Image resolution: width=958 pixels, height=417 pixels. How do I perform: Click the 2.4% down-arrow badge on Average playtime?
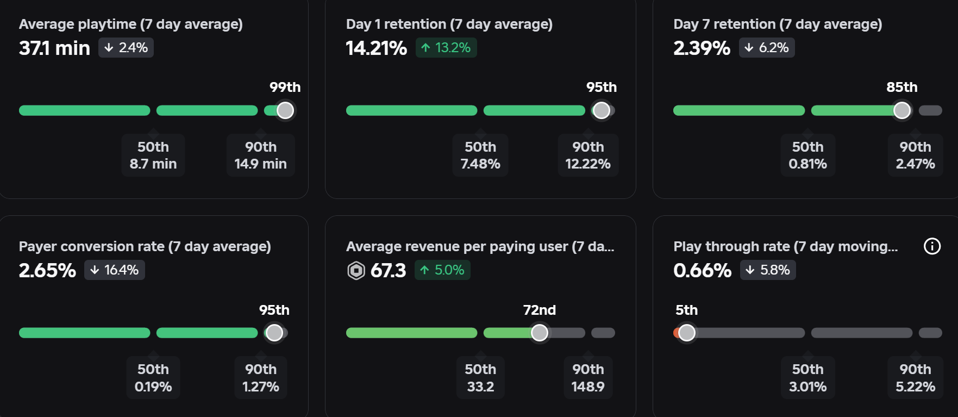[126, 48]
